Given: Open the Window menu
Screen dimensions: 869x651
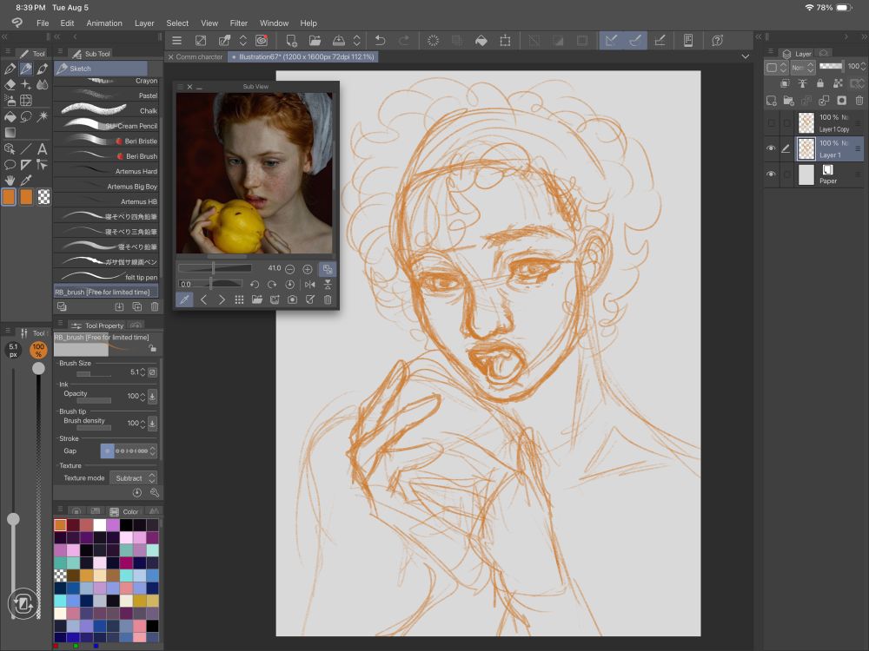Looking at the screenshot, I should tap(274, 23).
